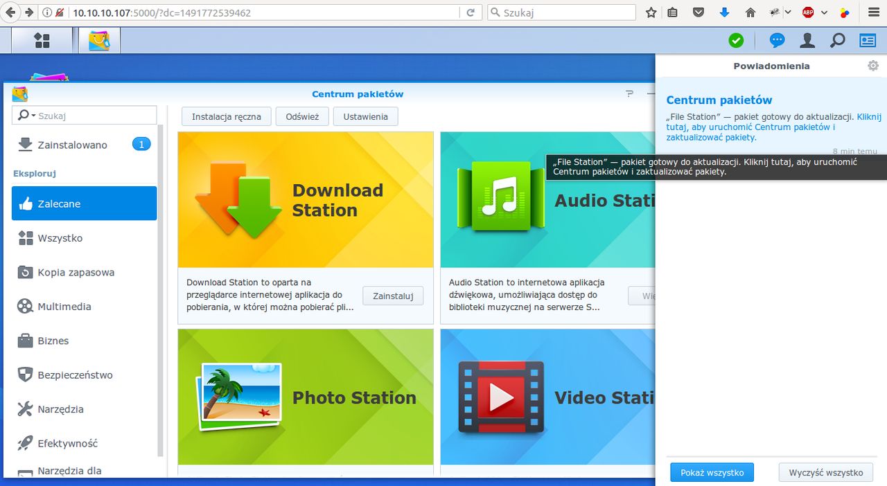Open the Photo Station package banner
Screen dimensions: 887x486
(306, 397)
